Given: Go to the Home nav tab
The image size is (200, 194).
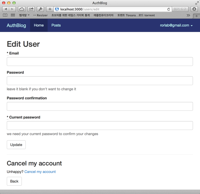Looking at the screenshot, I should [x=39, y=25].
